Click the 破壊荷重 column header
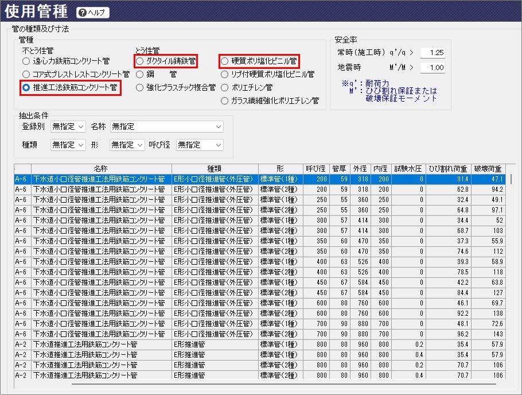The image size is (522, 395). [x=488, y=169]
